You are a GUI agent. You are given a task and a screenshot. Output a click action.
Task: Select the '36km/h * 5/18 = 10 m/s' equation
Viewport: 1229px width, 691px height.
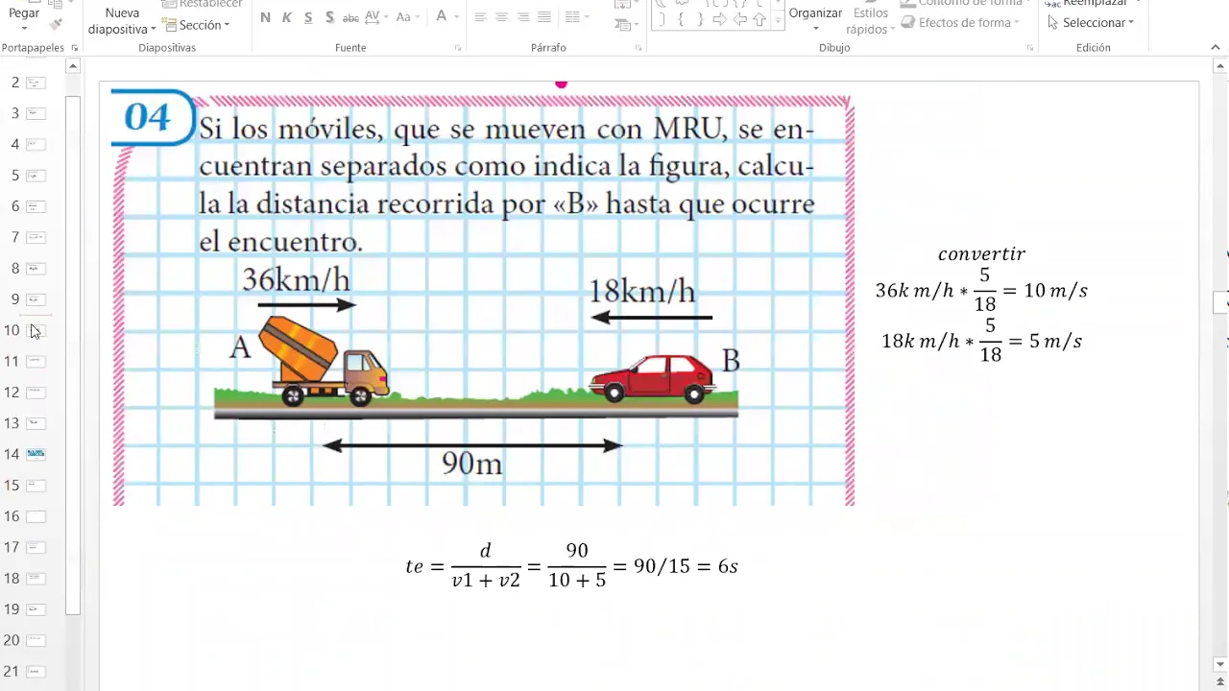981,290
